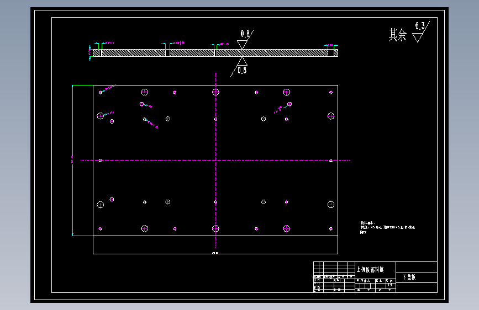The height and width of the screenshot is (310, 479).
Task: Select the 0.8 roughness symbol above the section view
Action: pyautogui.click(x=245, y=39)
